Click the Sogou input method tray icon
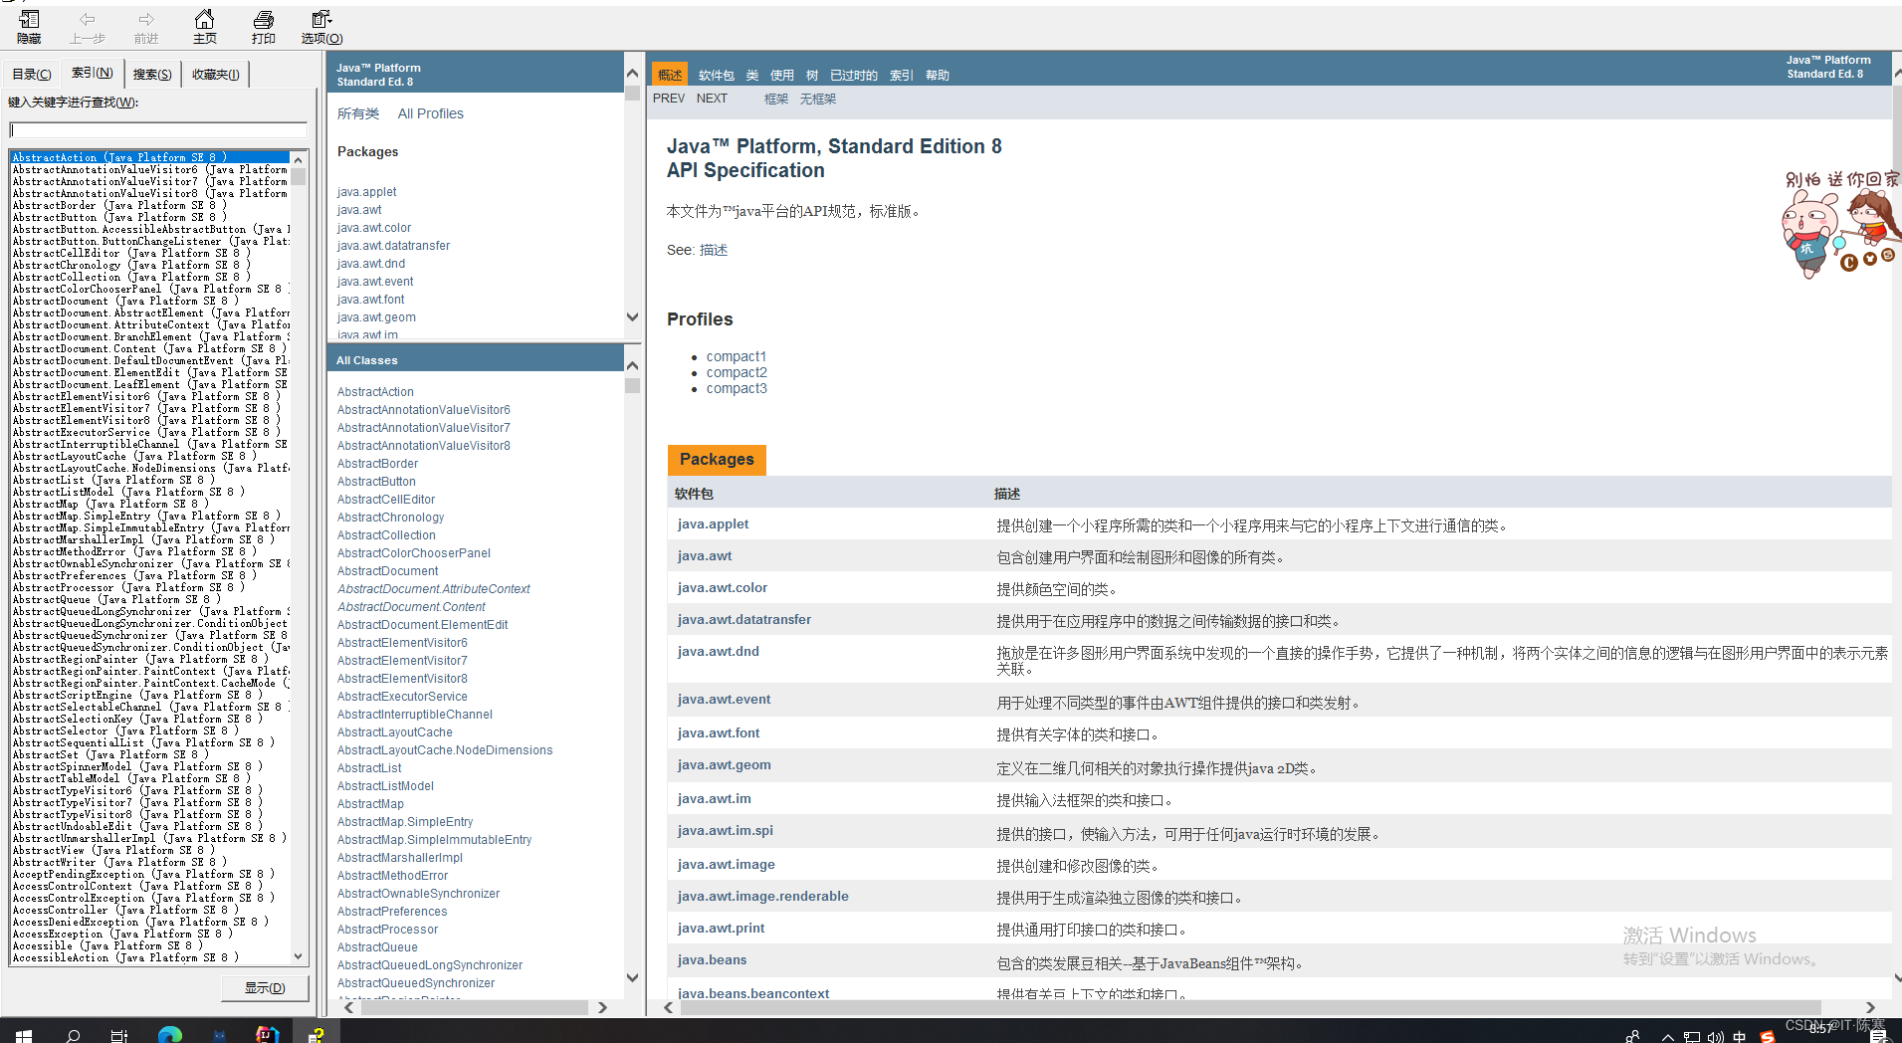Screen dimensions: 1902x1043 pos(1768,1037)
